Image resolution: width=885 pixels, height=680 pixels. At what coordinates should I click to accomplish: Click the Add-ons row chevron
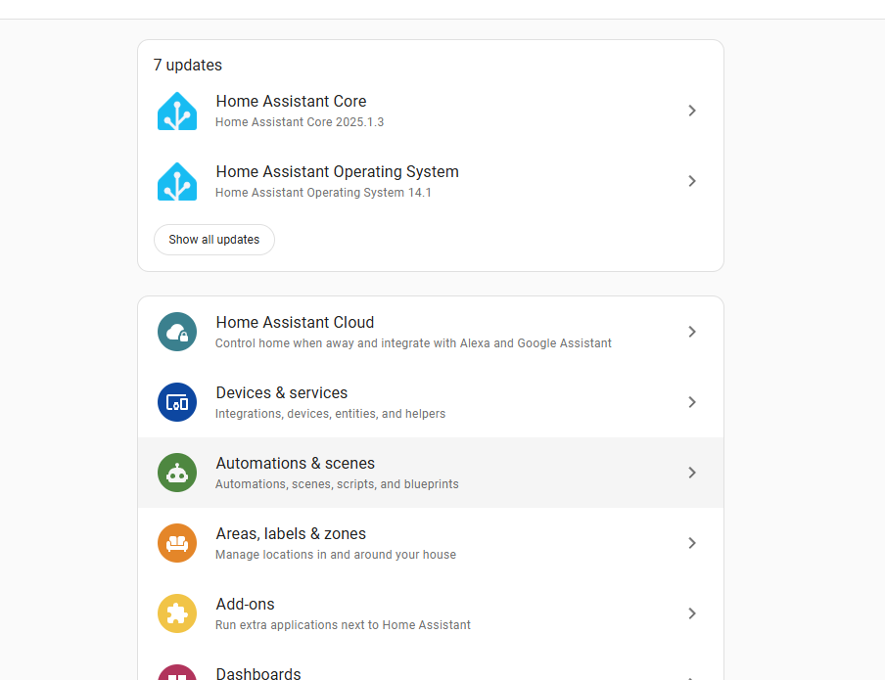coord(692,613)
